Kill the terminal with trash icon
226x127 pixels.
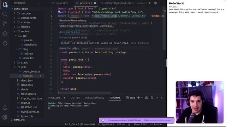[x=152, y=98]
